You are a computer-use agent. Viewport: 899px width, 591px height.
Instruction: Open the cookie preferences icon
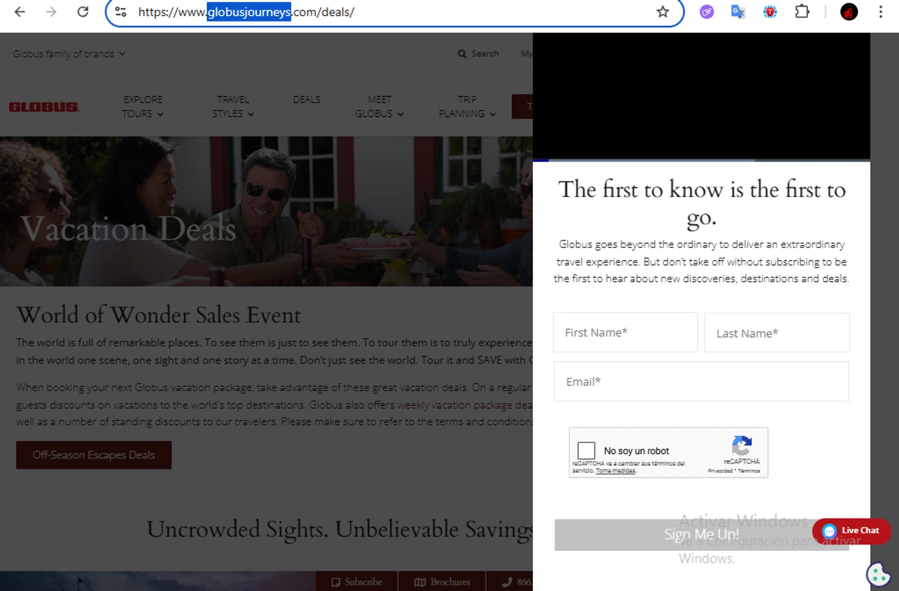tap(877, 574)
